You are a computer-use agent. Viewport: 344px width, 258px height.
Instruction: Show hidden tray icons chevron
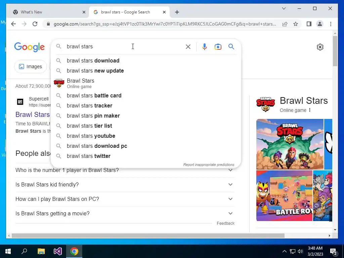click(x=284, y=251)
